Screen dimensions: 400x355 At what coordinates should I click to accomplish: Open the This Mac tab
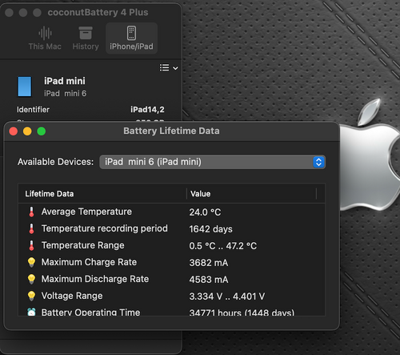[45, 38]
